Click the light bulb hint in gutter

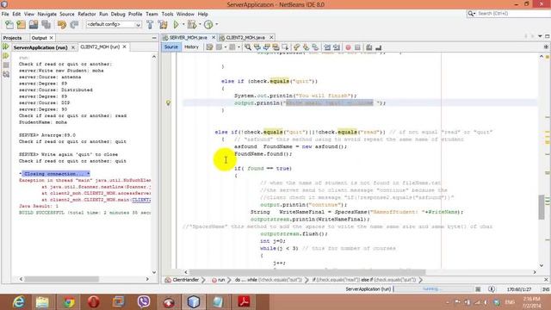click(169, 102)
